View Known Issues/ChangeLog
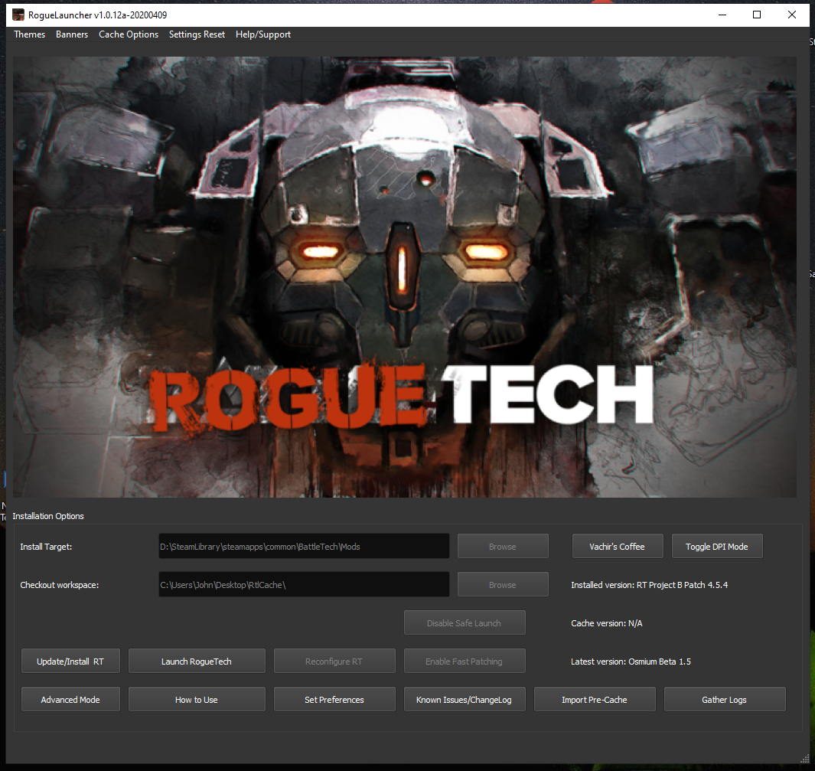Screen dimensions: 815x771 click(x=465, y=700)
